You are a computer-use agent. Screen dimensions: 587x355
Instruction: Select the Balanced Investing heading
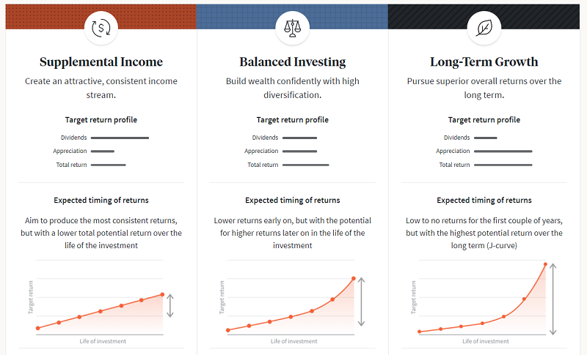point(292,62)
